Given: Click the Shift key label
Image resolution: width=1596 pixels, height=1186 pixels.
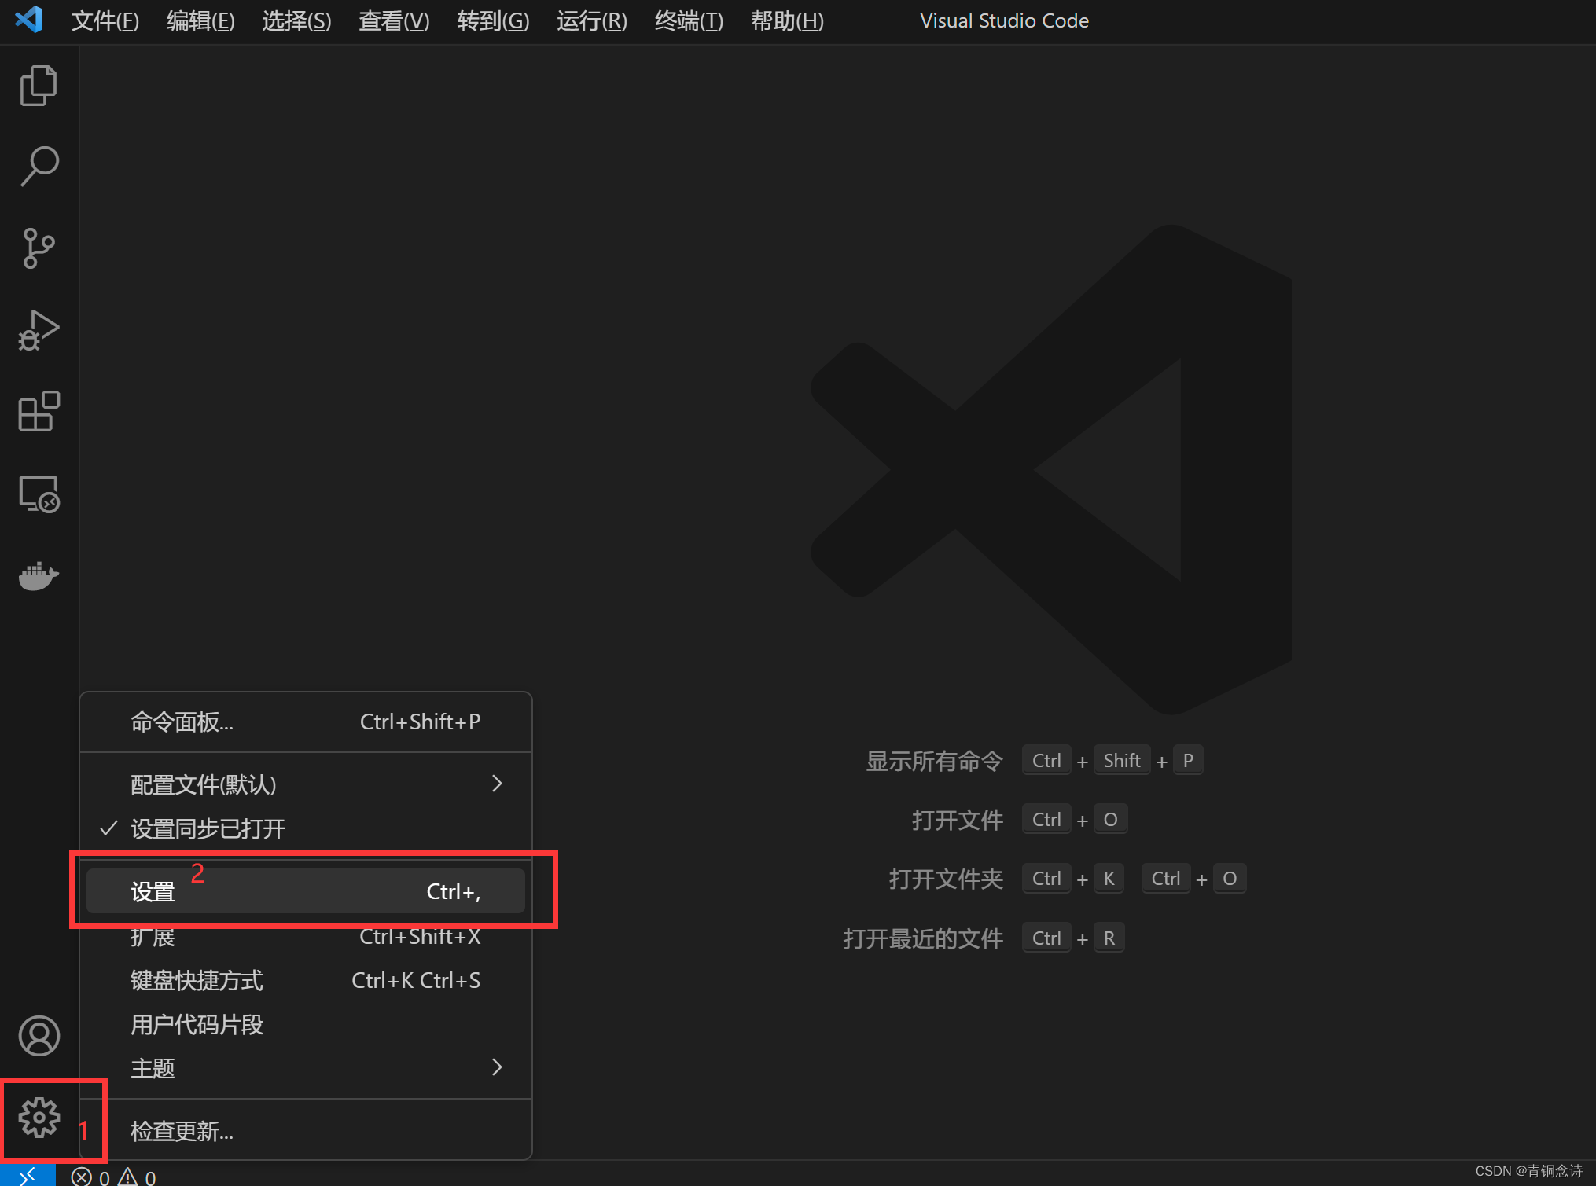Looking at the screenshot, I should coord(1121,760).
